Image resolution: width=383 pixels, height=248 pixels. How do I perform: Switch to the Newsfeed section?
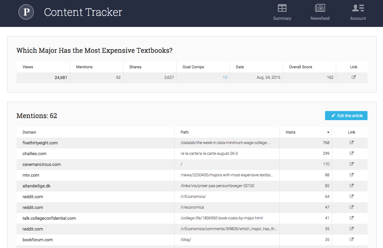point(320,12)
